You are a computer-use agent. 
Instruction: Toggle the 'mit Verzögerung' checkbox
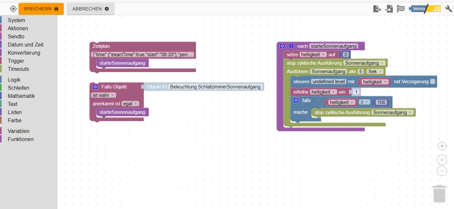[x=433, y=81]
